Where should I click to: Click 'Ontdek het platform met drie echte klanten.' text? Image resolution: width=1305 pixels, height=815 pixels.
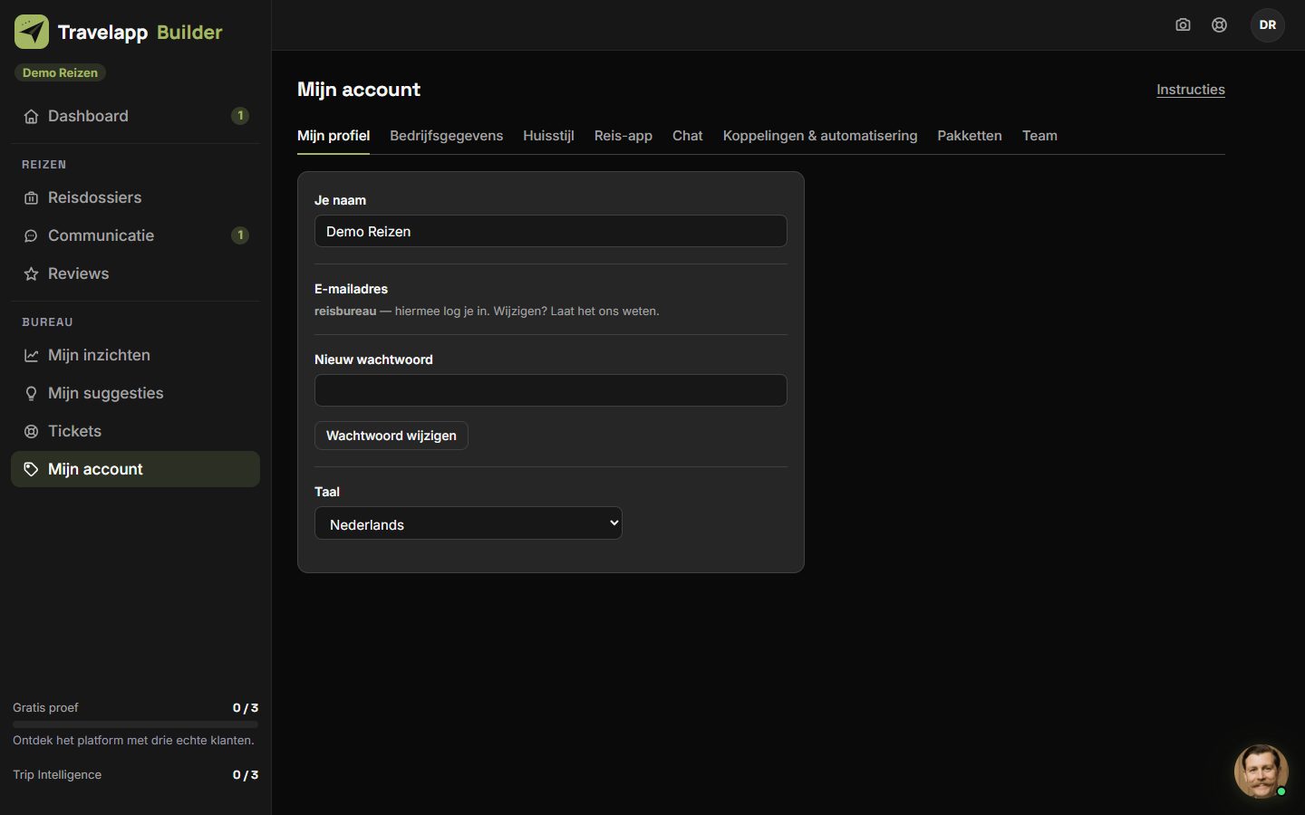[x=133, y=740]
